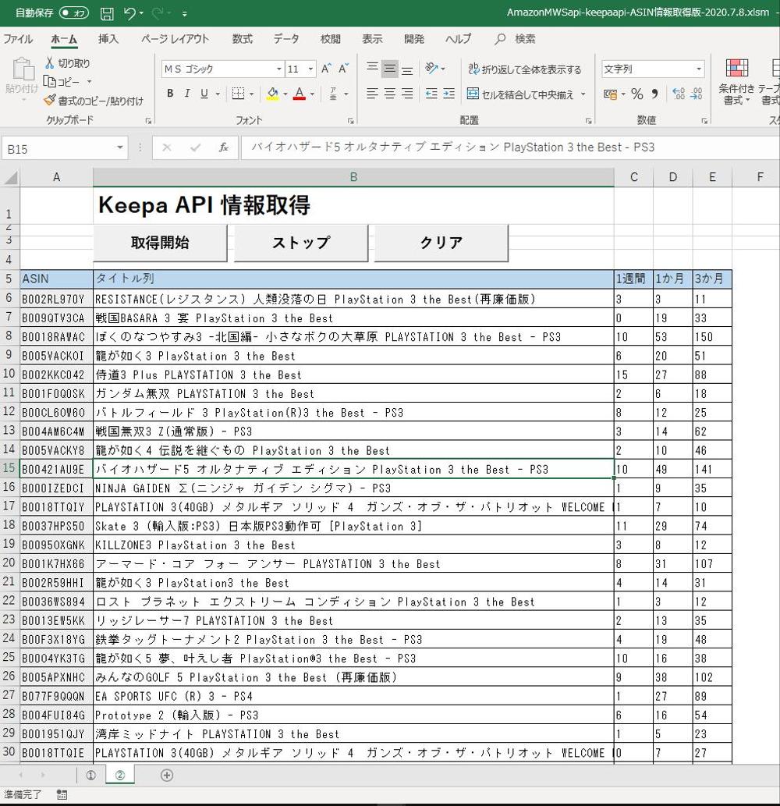This screenshot has width=780, height=806.
Task: Expand Font group dialog launcher
Action: click(x=350, y=121)
